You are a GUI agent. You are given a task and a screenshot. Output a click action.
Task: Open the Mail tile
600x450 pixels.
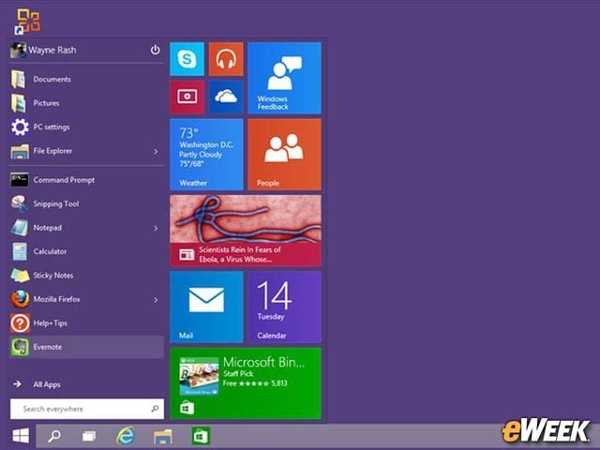[206, 307]
